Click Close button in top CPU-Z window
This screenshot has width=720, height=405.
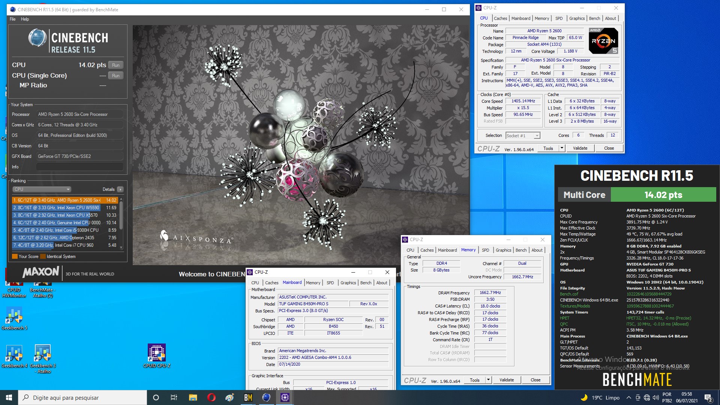pyautogui.click(x=609, y=148)
